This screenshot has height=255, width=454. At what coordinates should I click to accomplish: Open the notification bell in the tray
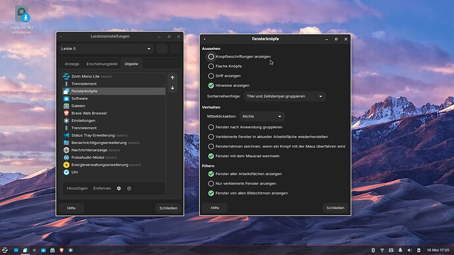(x=400, y=250)
